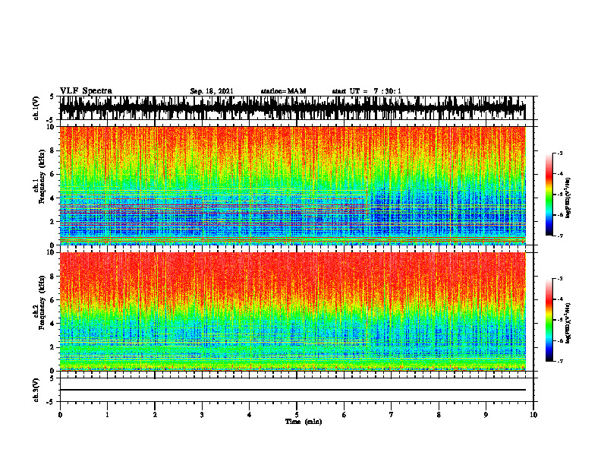Viewport: 601px width, 465px height.
Task: Select the "ch.3(V)" axis label
Action: click(x=36, y=390)
